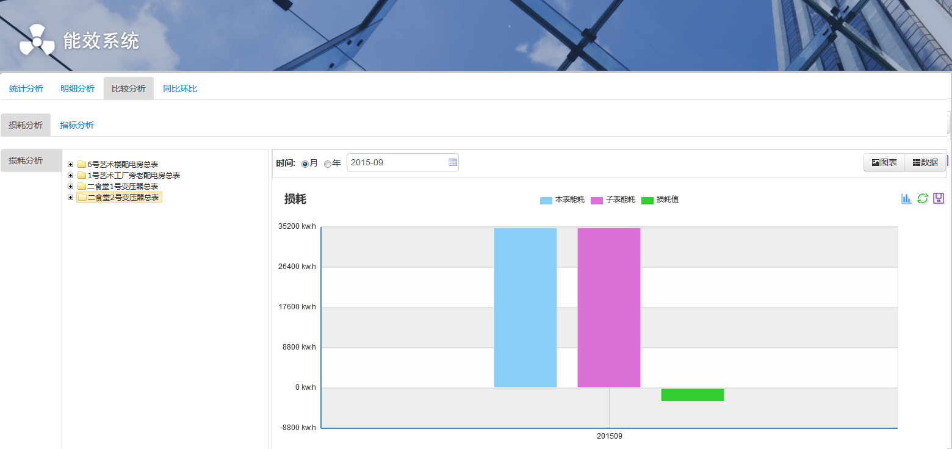Click folder icon of 6号艺术楼配电房总表
Screen dimensions: 952x449
click(82, 164)
